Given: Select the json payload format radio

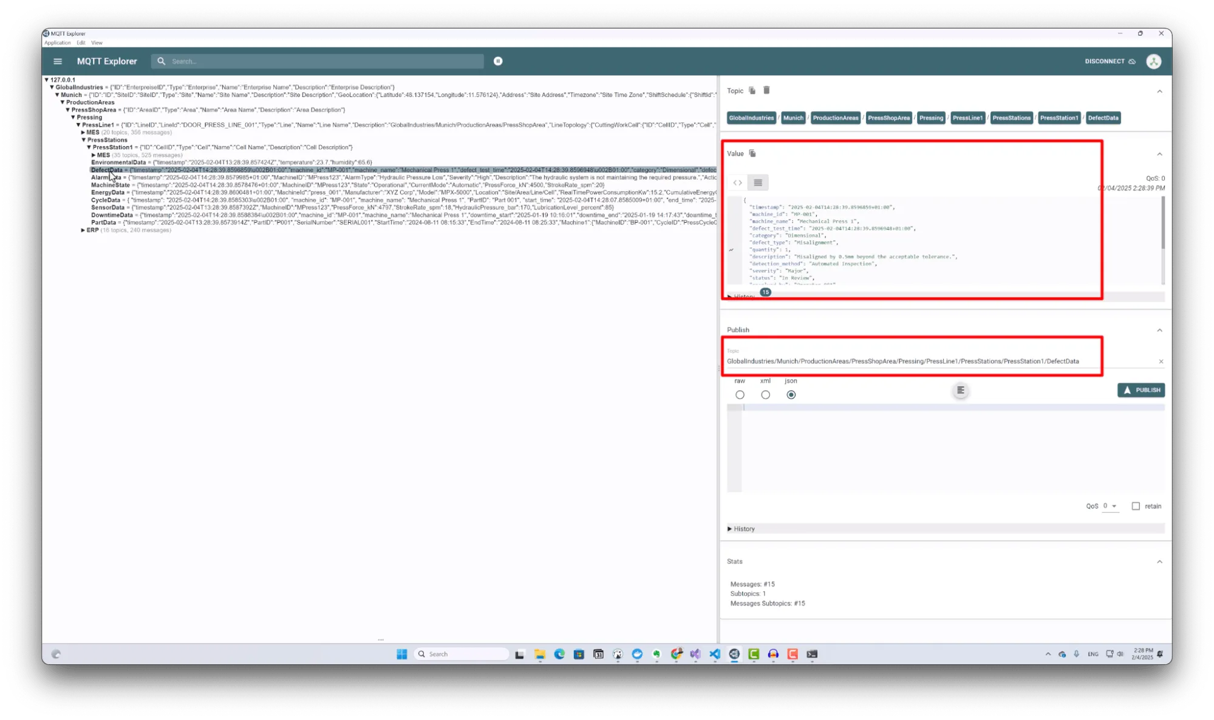Looking at the screenshot, I should (791, 395).
